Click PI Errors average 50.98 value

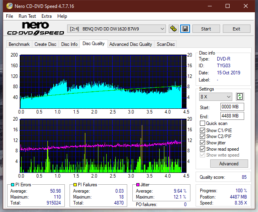(55, 191)
